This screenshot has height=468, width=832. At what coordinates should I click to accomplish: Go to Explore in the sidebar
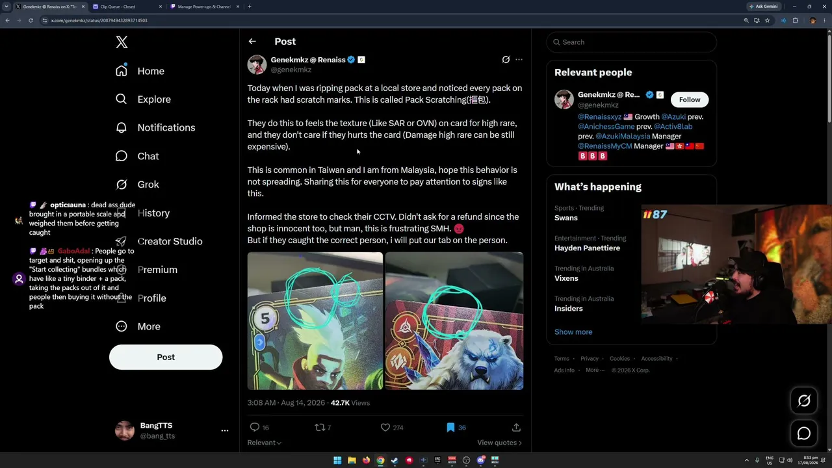point(143,99)
